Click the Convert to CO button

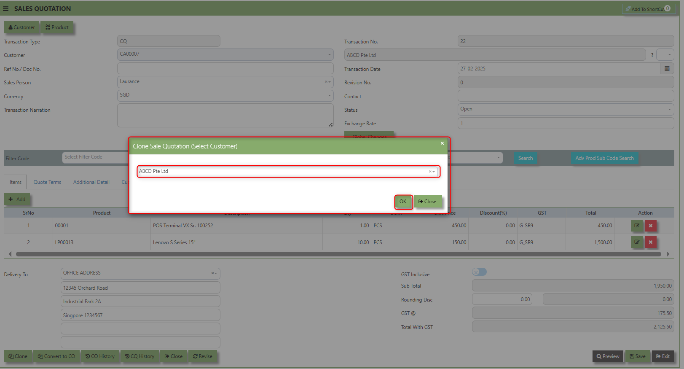point(56,356)
